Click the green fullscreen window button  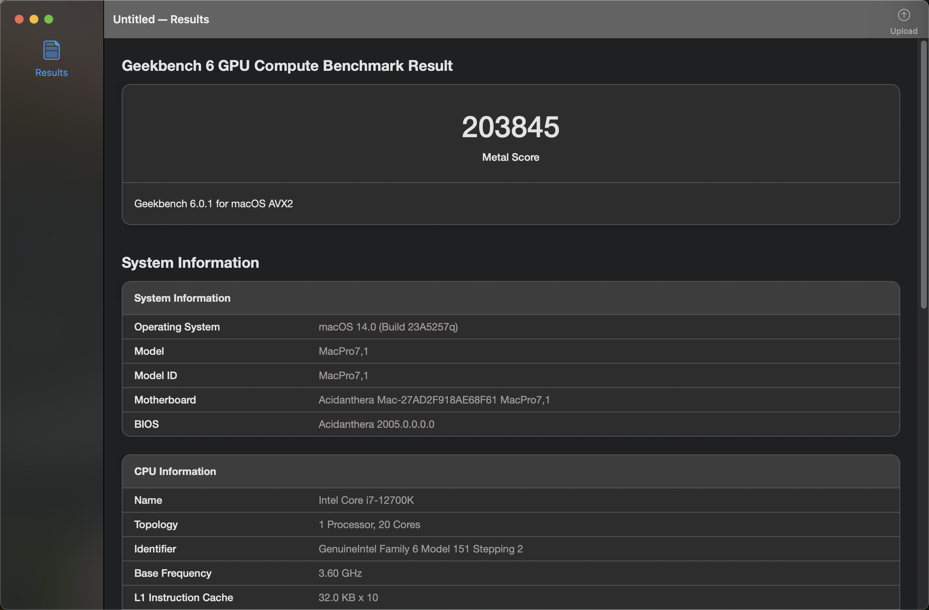(49, 19)
